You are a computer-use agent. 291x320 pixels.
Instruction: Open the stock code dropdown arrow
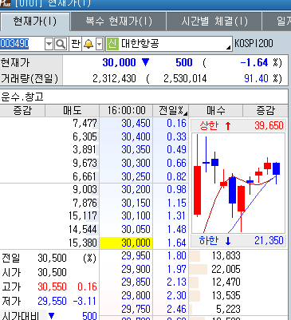pyautogui.click(x=49, y=44)
